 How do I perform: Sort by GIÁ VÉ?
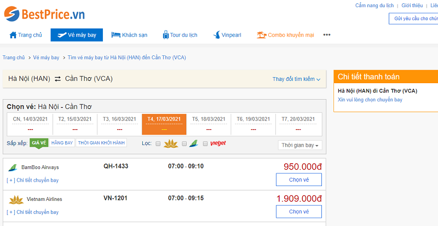(x=39, y=143)
